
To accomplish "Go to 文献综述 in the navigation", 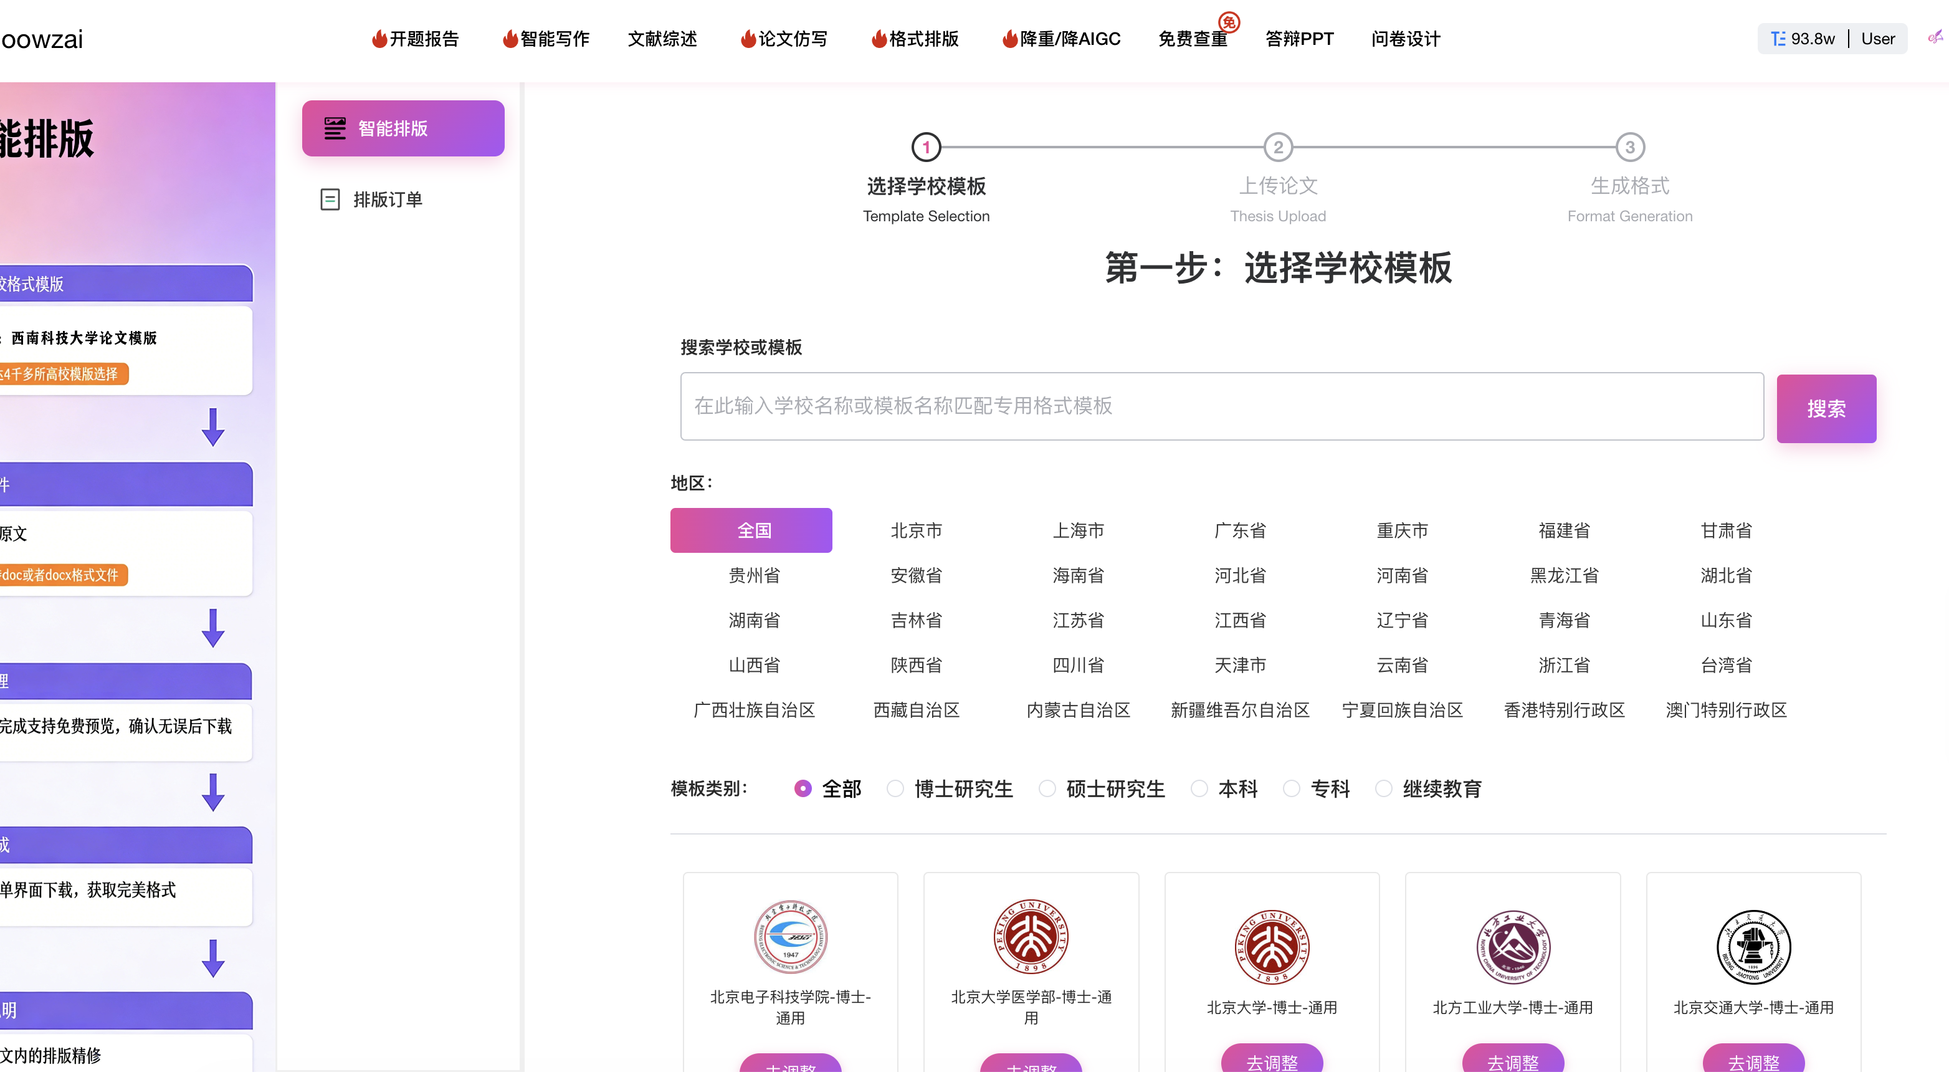I will 662,39.
